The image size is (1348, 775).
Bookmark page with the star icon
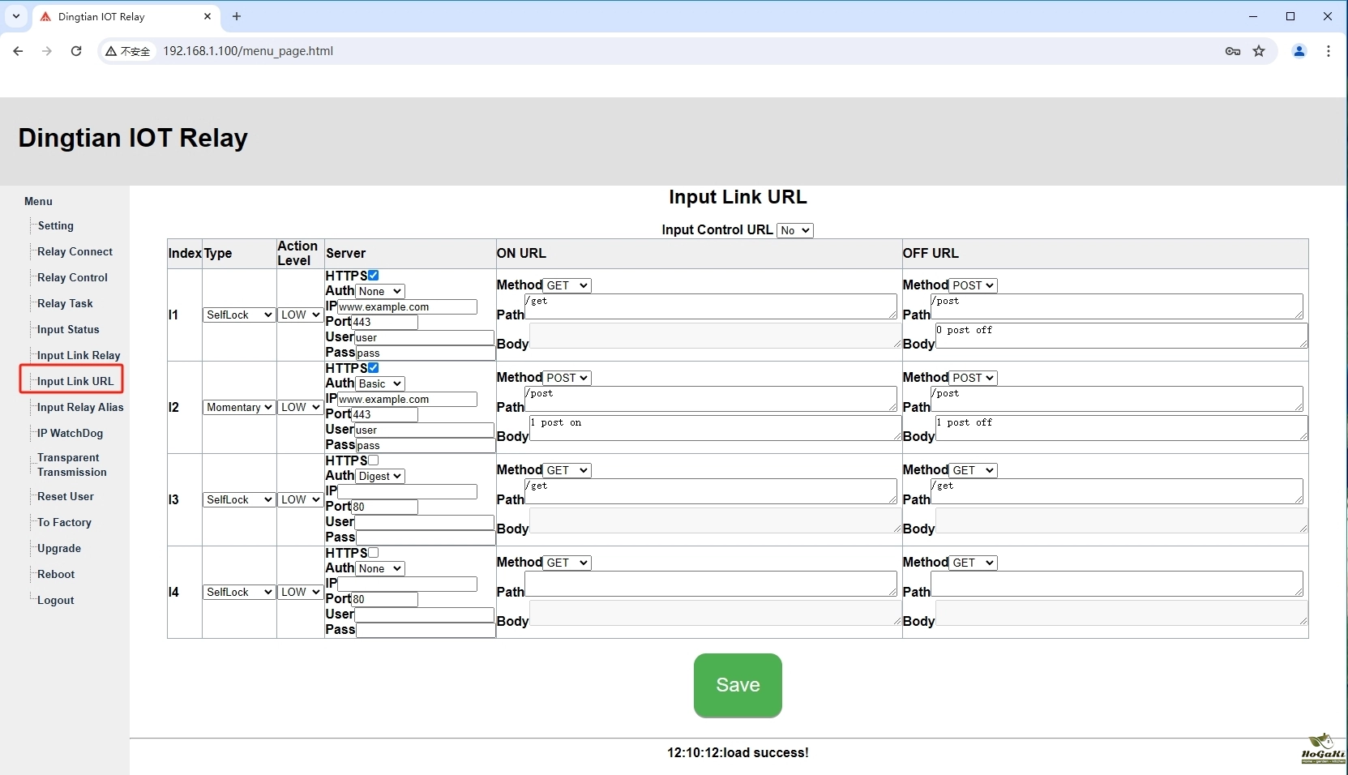pyautogui.click(x=1259, y=51)
